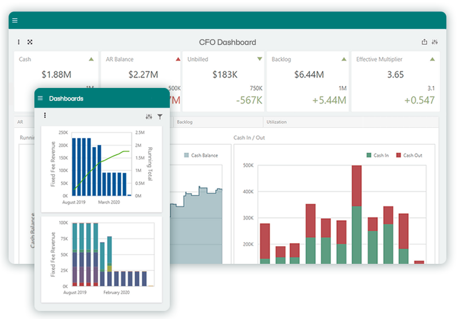Open the CFO Dashboard parameters sliders icon

pyautogui.click(x=435, y=42)
